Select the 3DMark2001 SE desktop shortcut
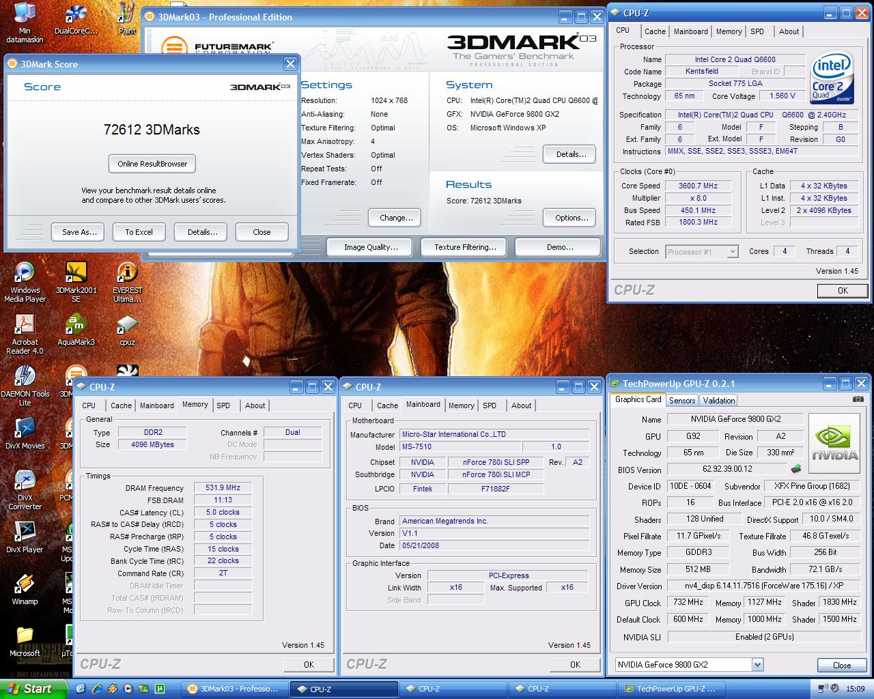 click(x=76, y=282)
